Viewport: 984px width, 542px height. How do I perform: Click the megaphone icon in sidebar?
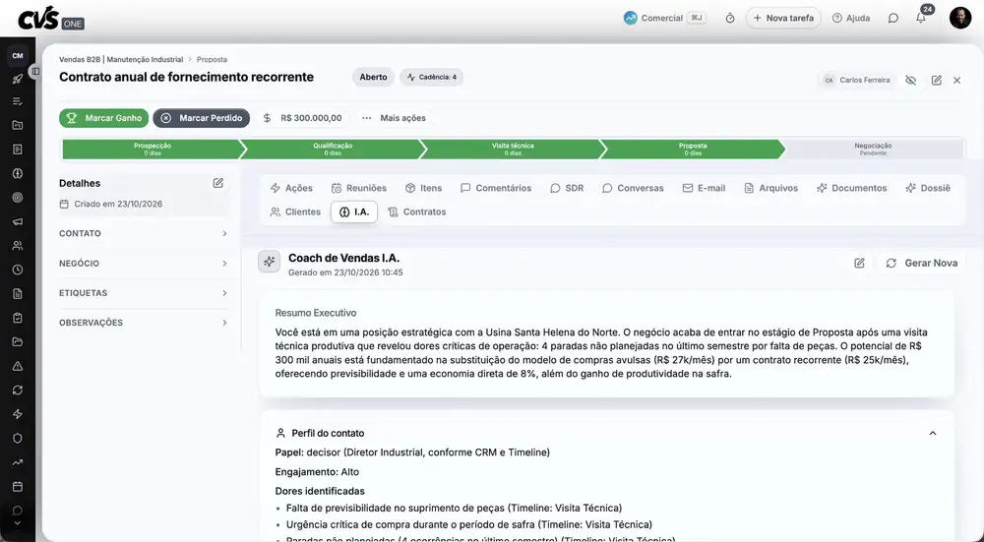coord(18,221)
